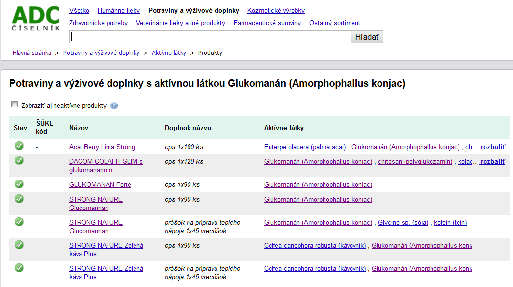The height and width of the screenshot is (287, 513).
Task: Open 'Aktívne látky' breadcrumb link
Action: pos(169,53)
